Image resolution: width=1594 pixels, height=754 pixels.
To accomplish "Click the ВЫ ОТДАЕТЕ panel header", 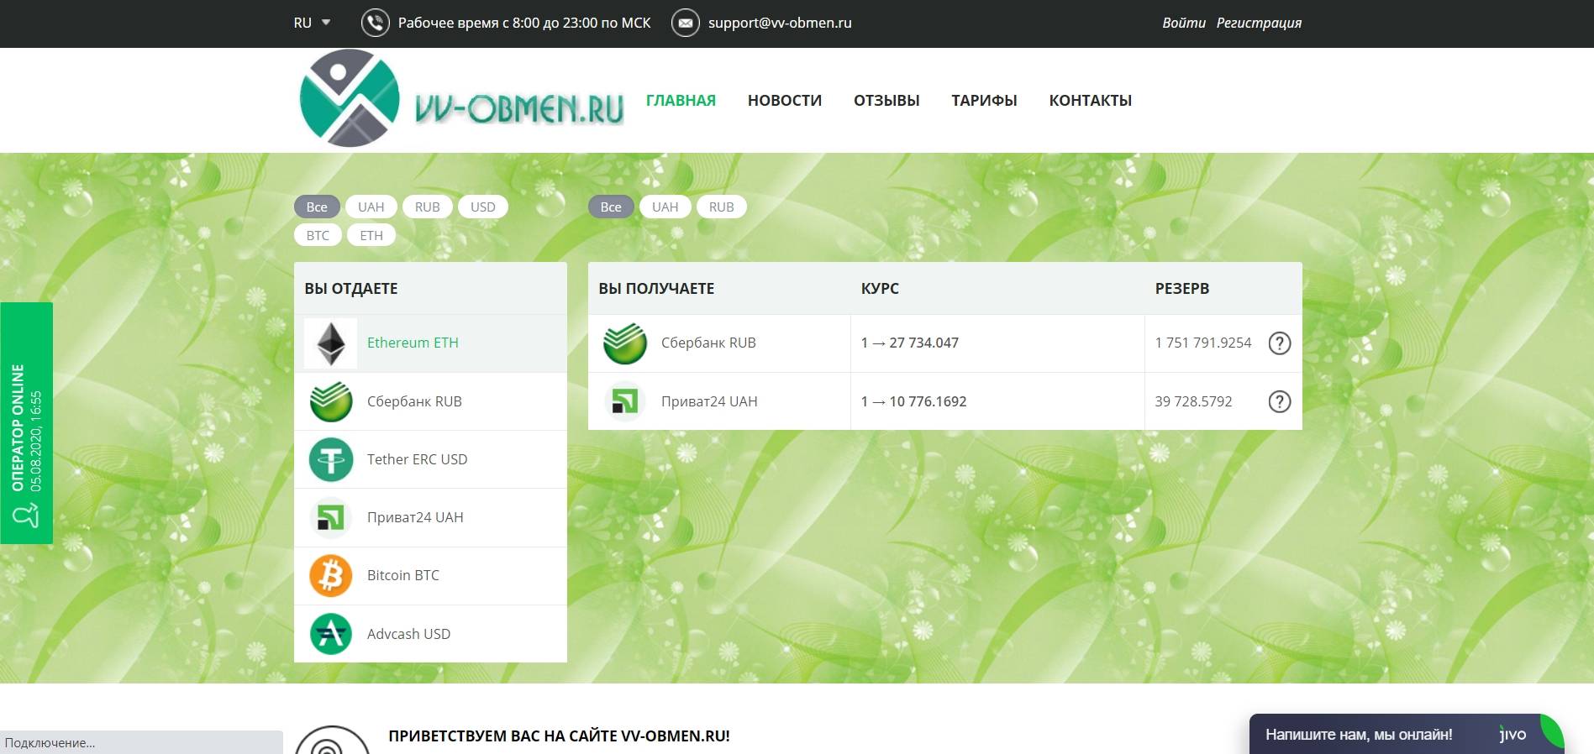I will tap(430, 288).
